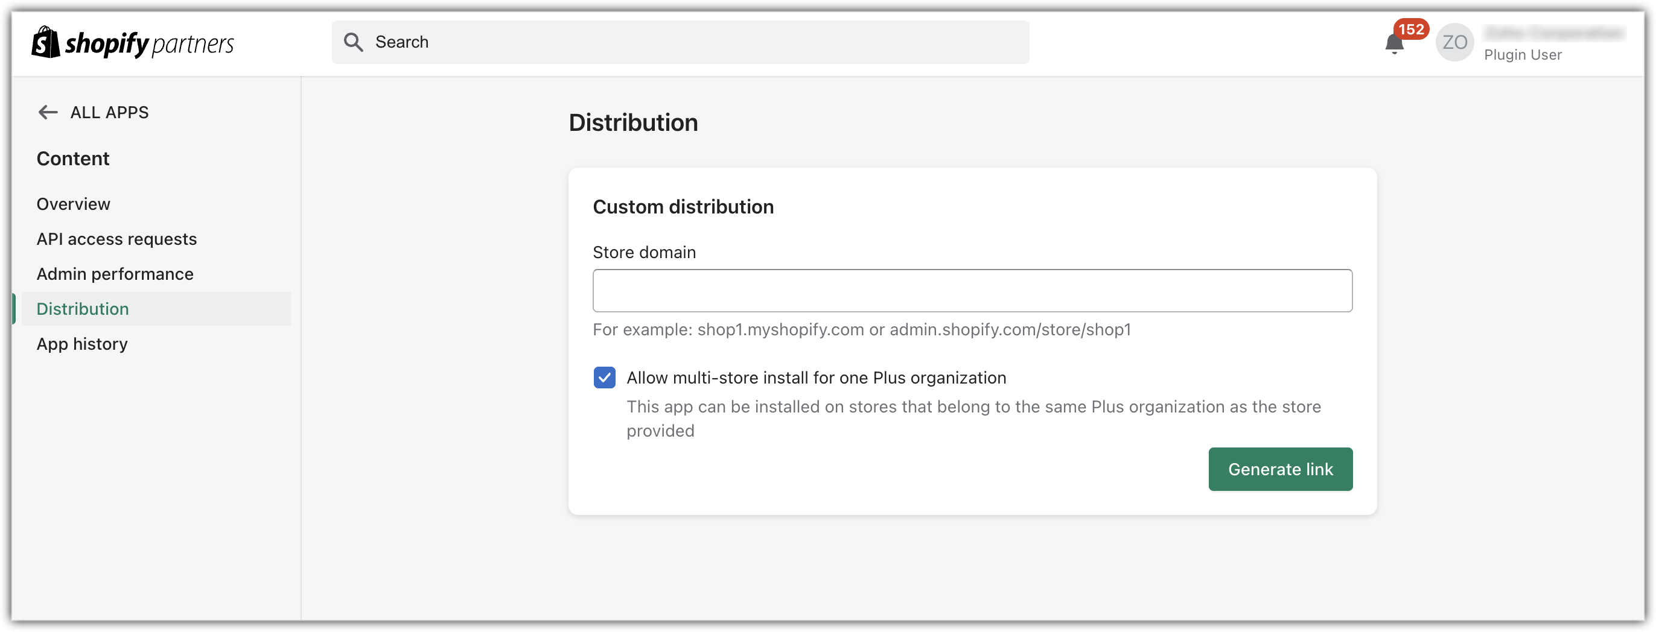Click the red 152 notification badge

pos(1411,29)
